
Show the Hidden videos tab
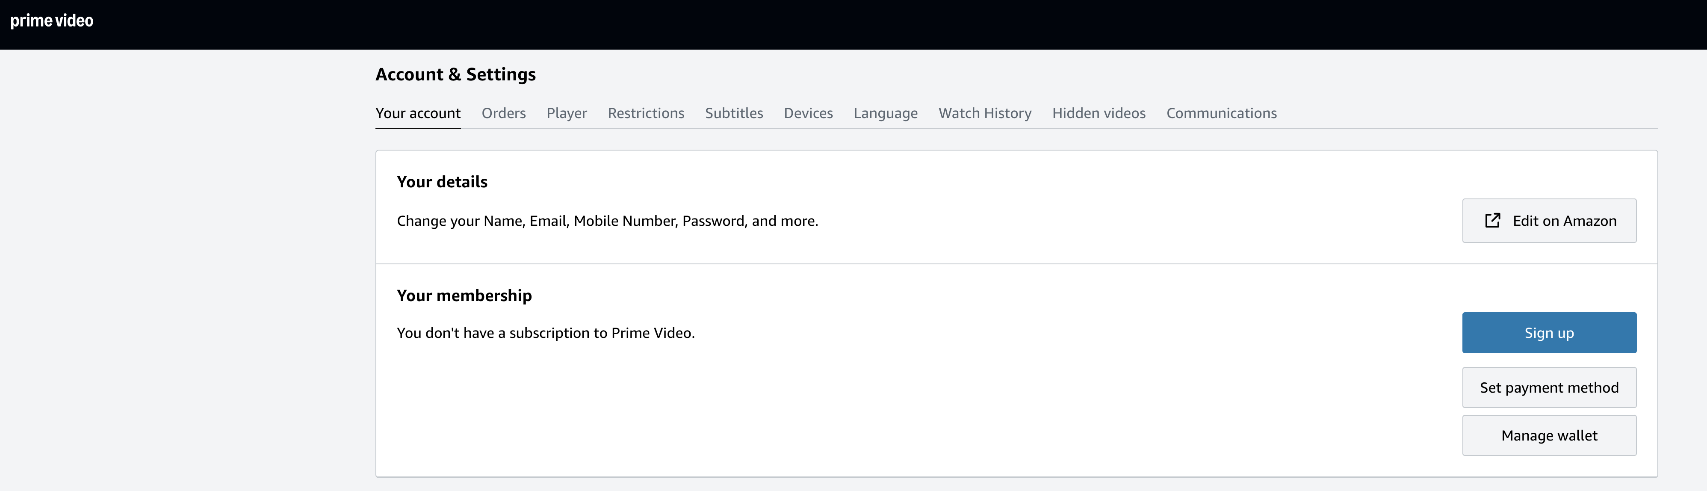(1098, 113)
